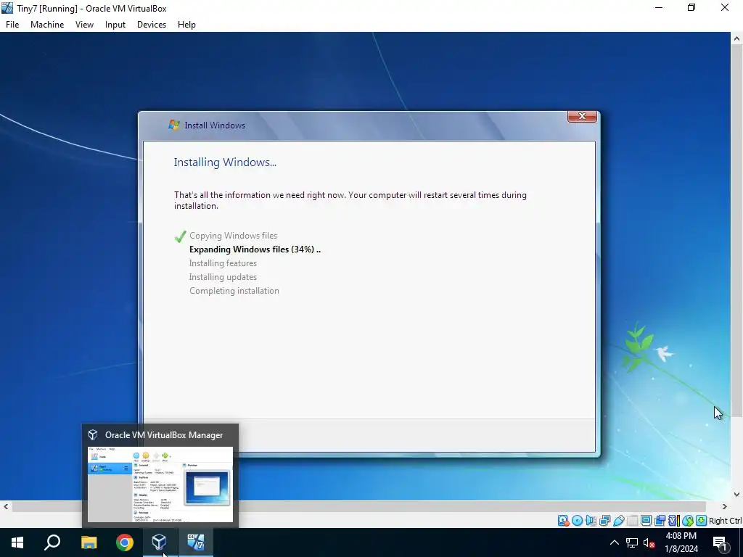The image size is (743, 557).
Task: Click the shared folders status icon
Action: click(633, 521)
